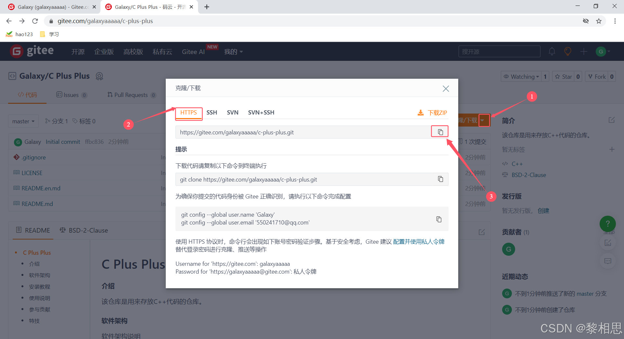Reload the browser page
Screen dimensions: 624x339
(x=35, y=21)
